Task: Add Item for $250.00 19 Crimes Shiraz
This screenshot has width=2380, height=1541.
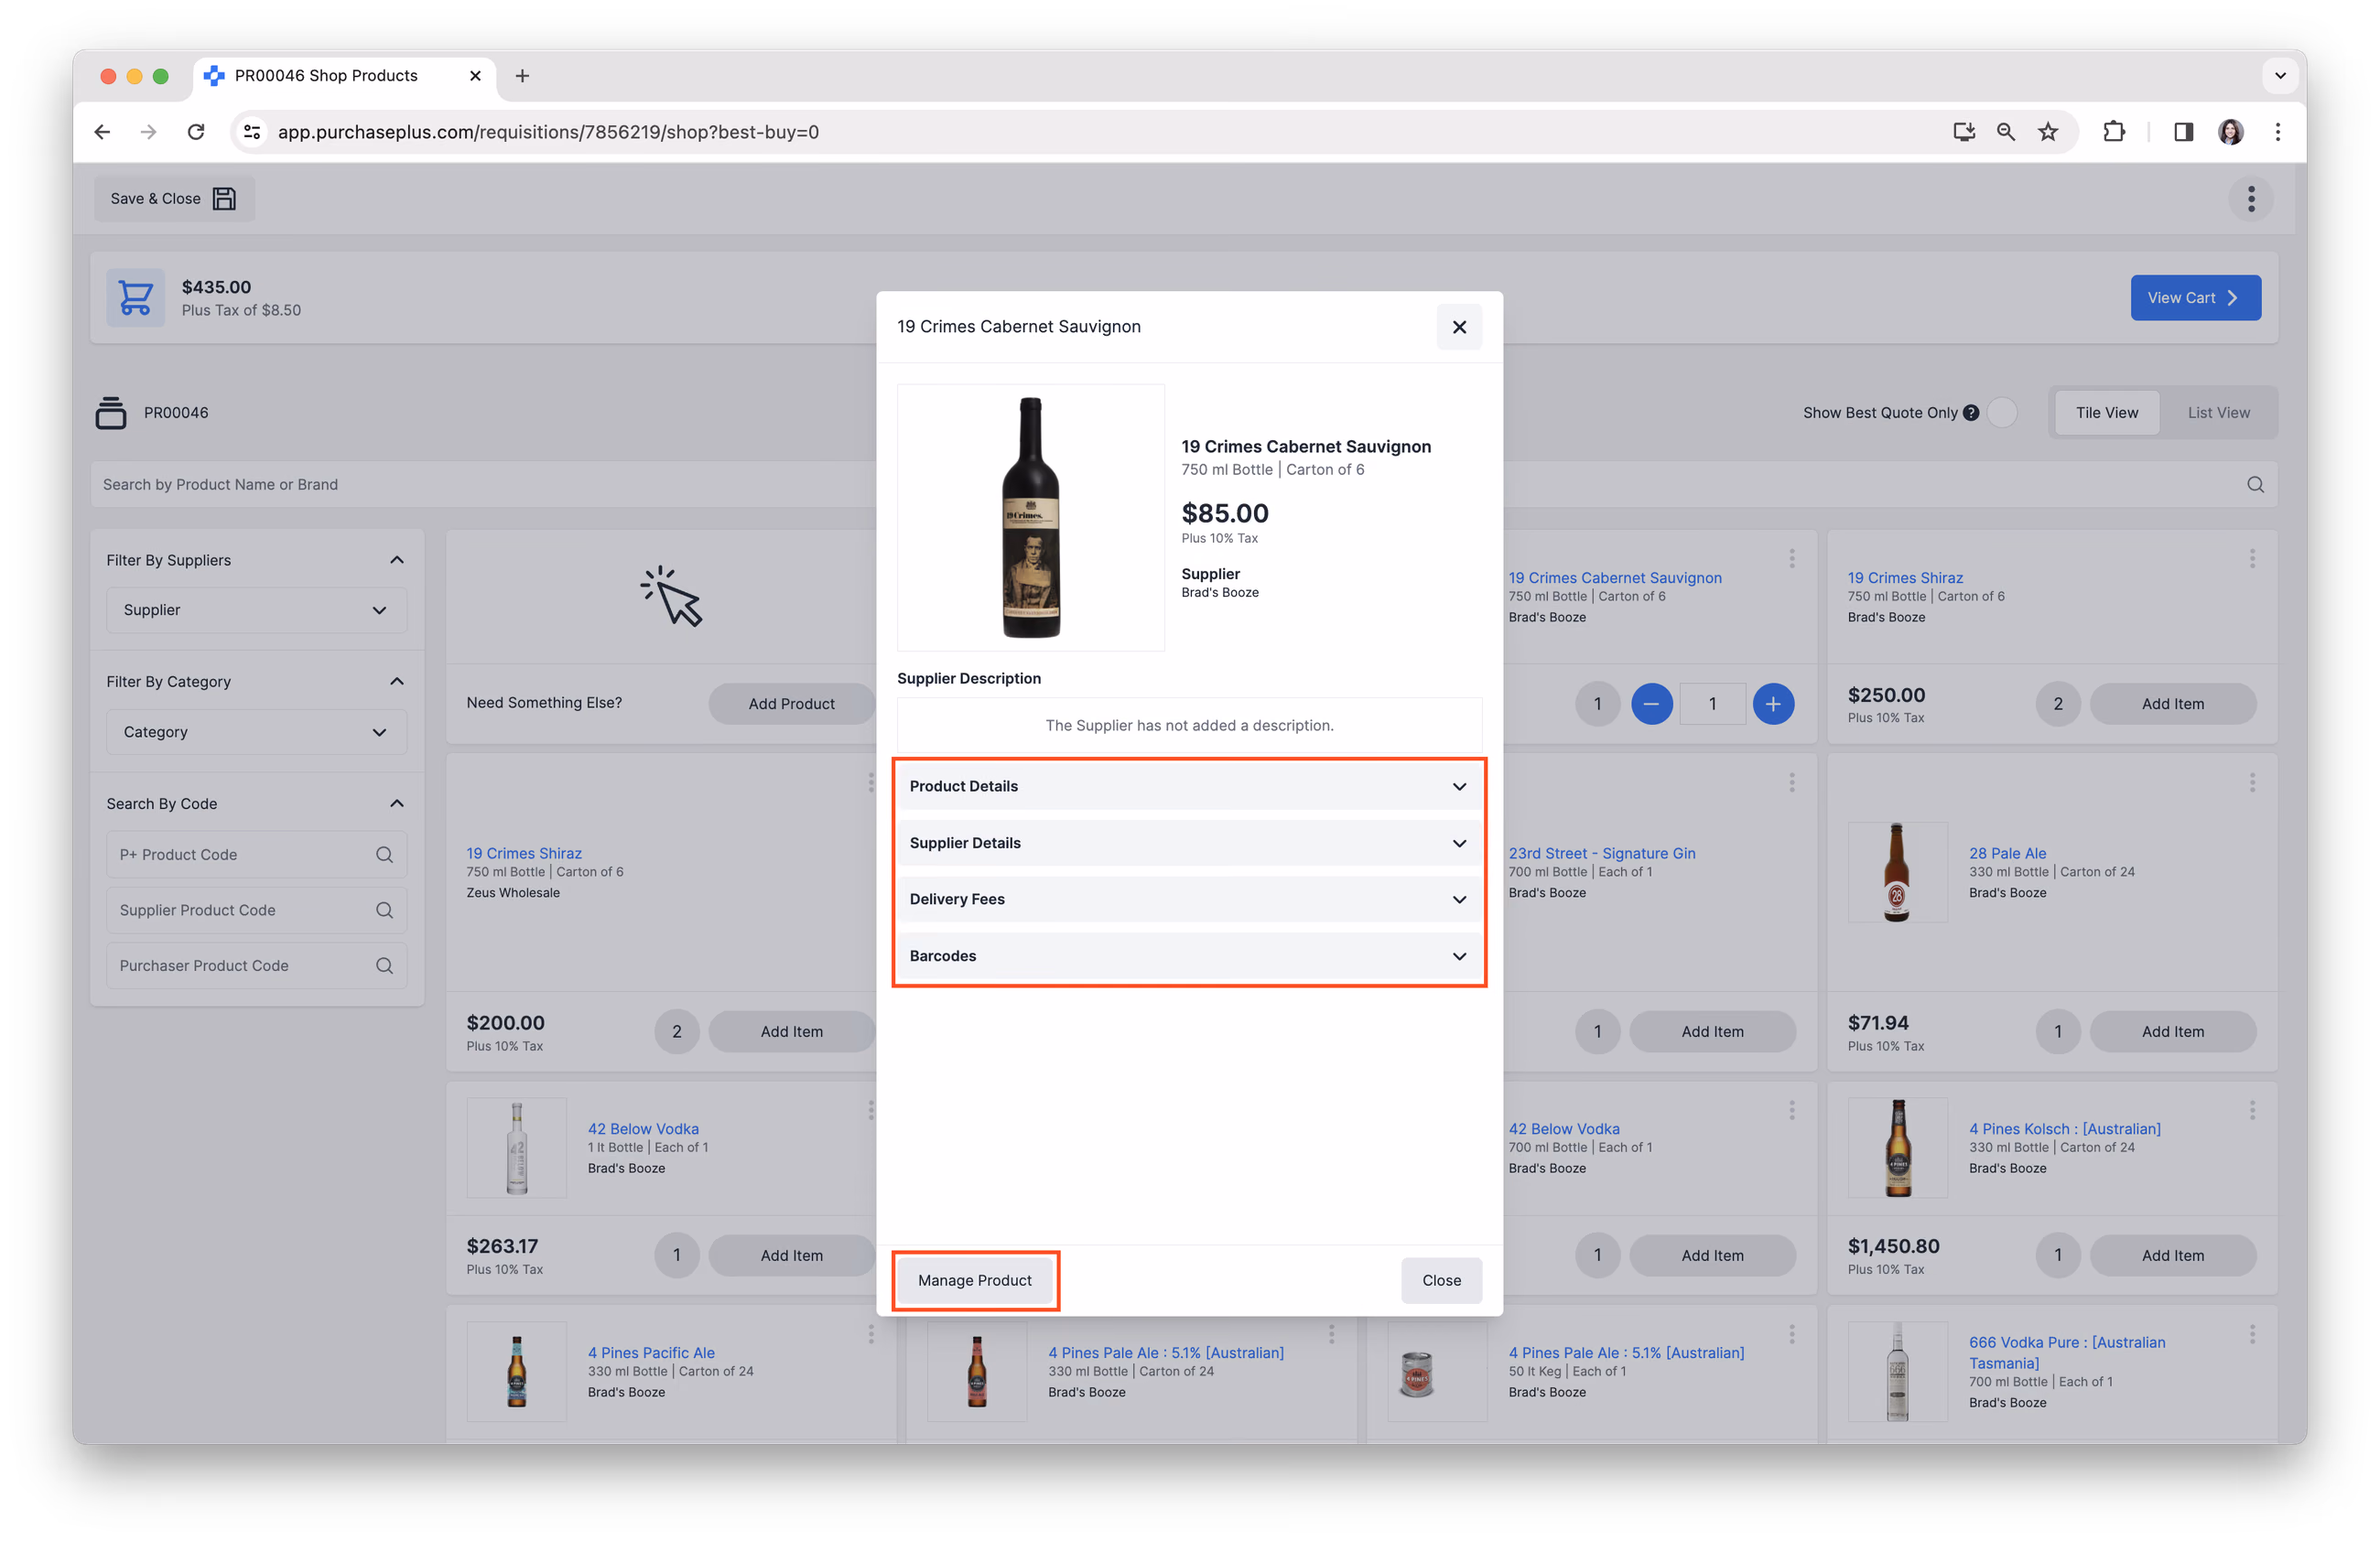Action: 2172,704
